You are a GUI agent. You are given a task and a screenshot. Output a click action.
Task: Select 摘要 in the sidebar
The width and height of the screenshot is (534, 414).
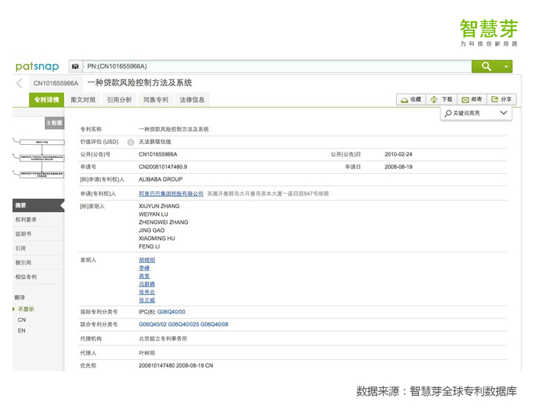[x=38, y=205]
